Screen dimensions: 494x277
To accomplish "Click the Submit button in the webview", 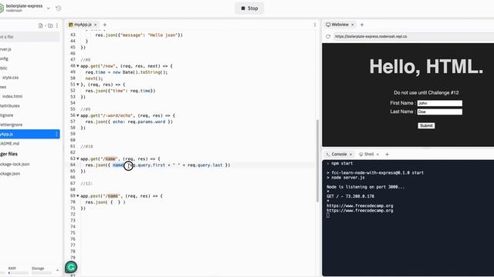I will (426, 125).
